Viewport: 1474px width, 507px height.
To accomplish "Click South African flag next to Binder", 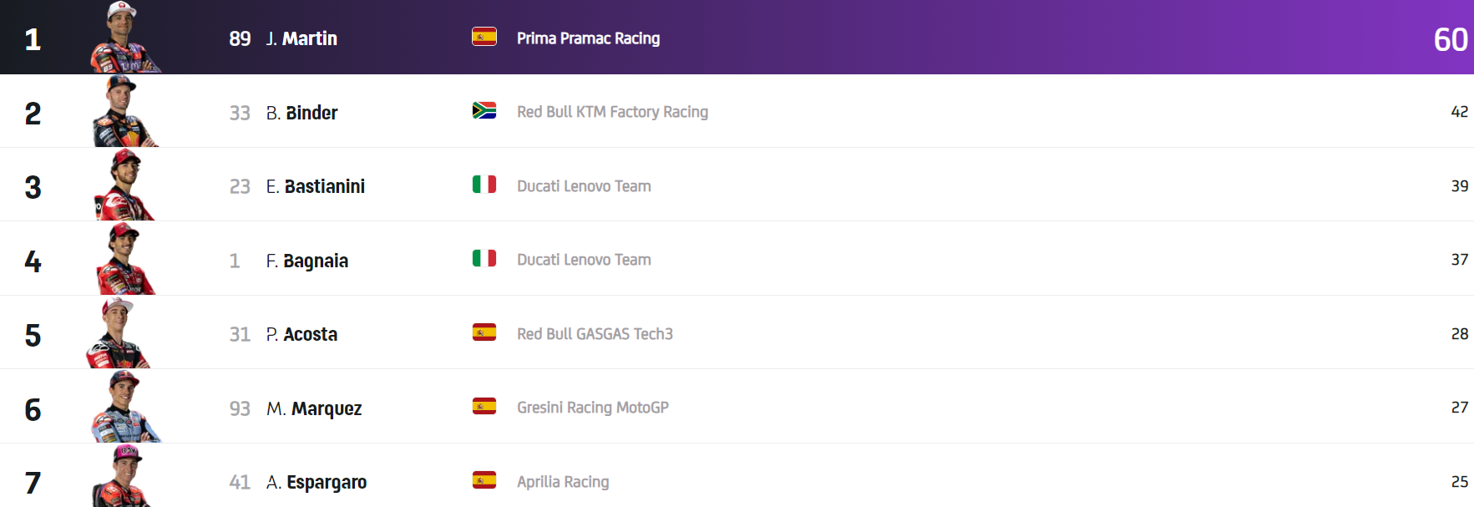I will [484, 110].
